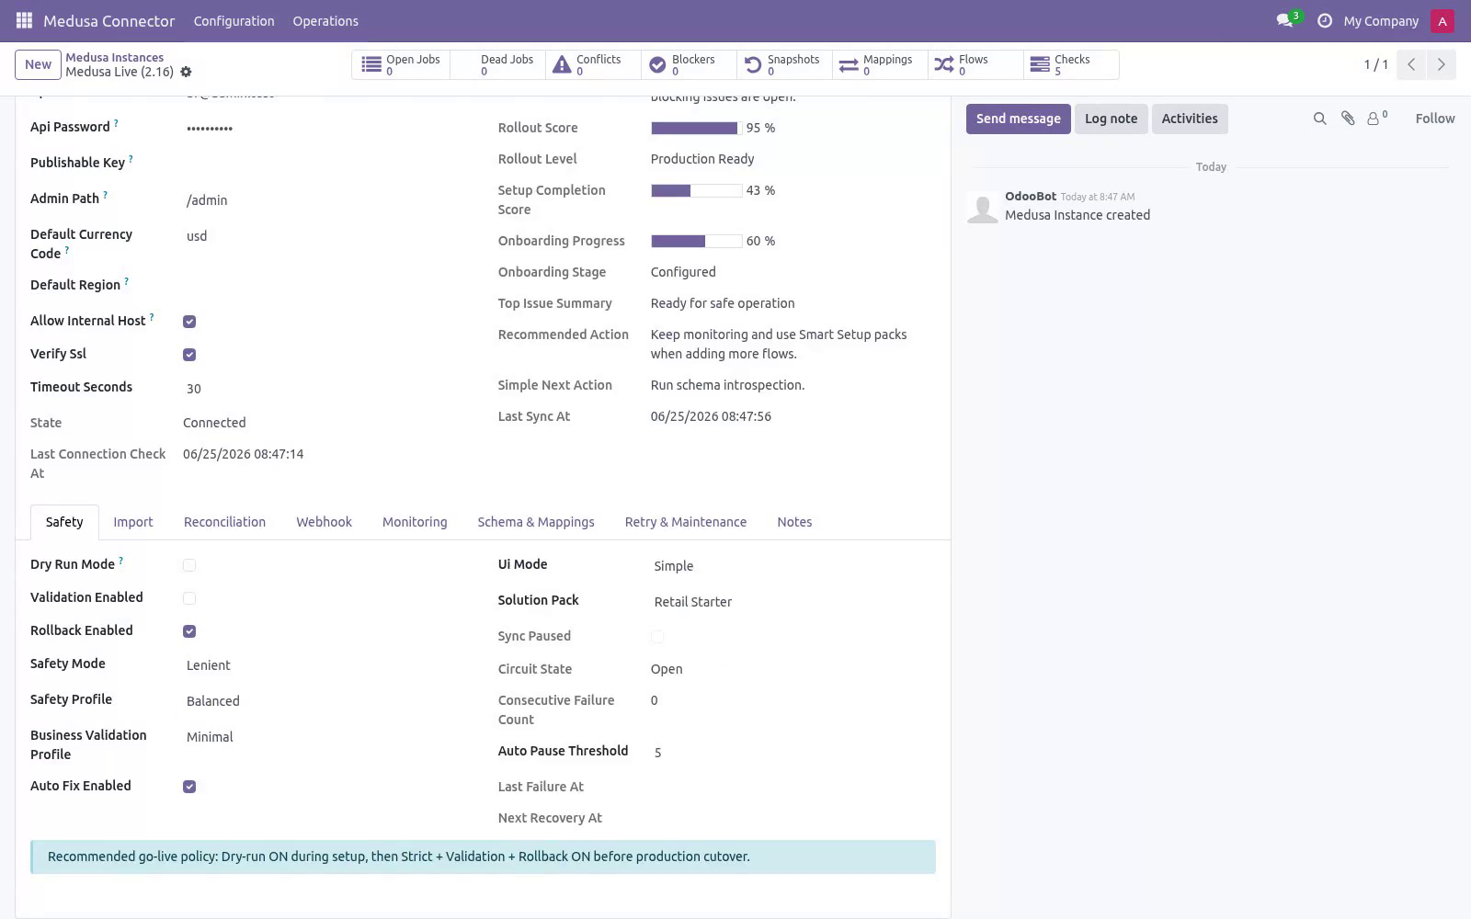
Task: Toggle Verify Ssl checkbox
Action: 189,355
